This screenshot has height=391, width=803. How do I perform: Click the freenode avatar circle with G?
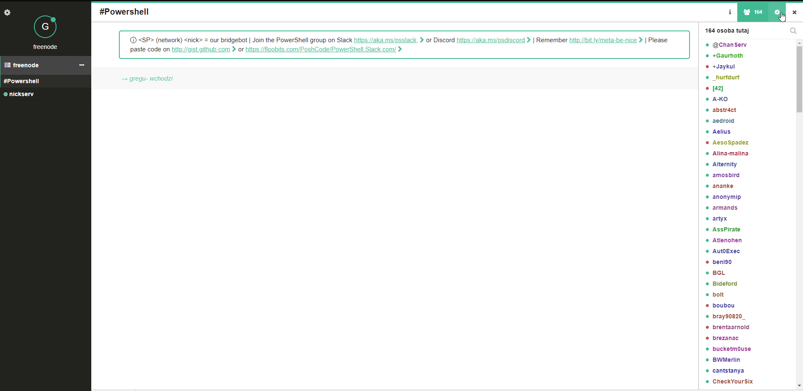pyautogui.click(x=45, y=27)
